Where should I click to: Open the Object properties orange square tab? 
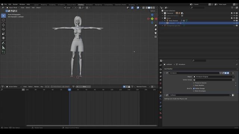pos(161,92)
